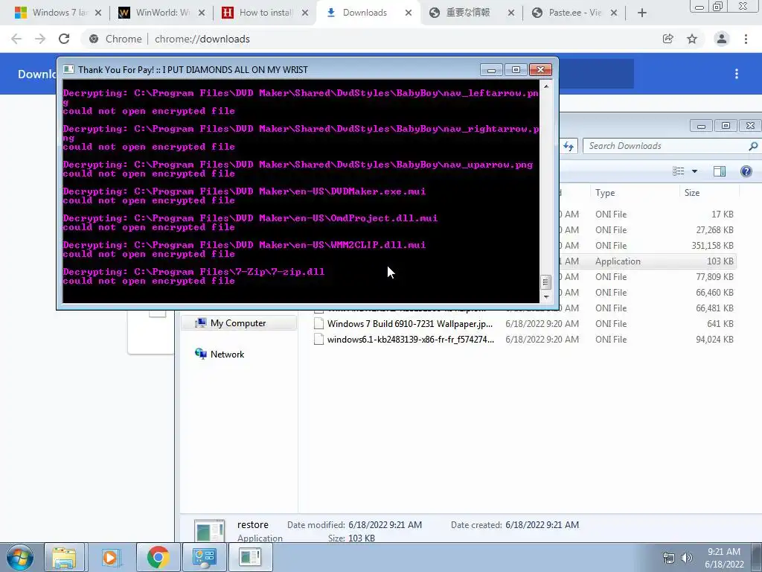Open a new Chrome tab
This screenshot has width=762, height=572.
[x=642, y=13]
